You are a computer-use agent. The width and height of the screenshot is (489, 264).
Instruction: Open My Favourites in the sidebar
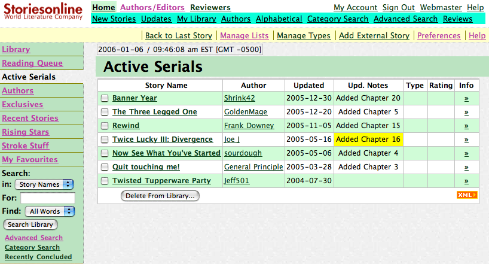30,159
